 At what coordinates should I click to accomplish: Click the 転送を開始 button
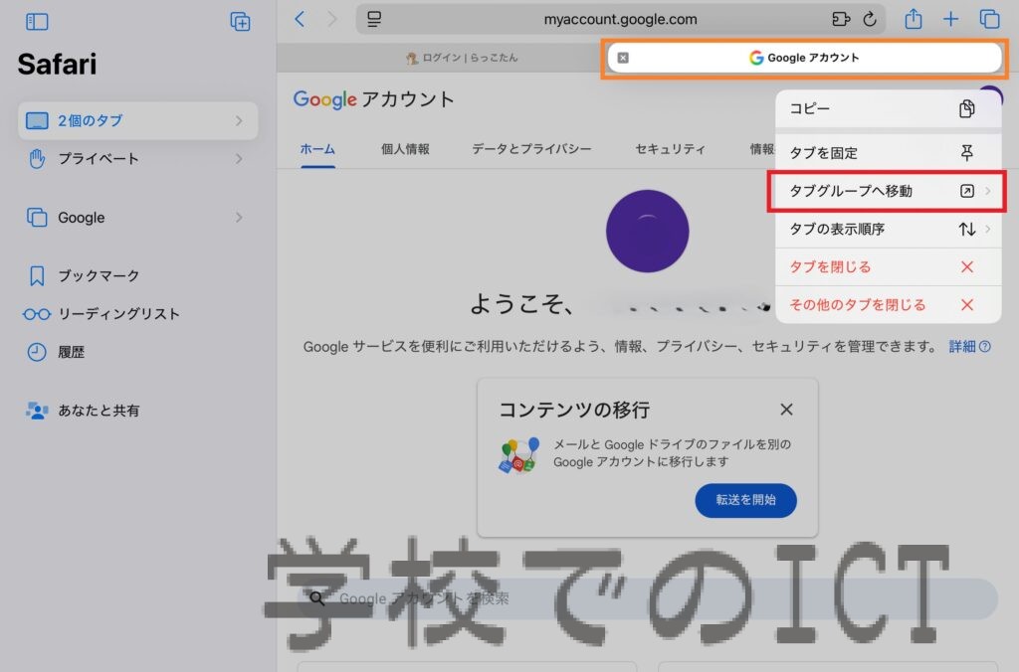coord(745,500)
